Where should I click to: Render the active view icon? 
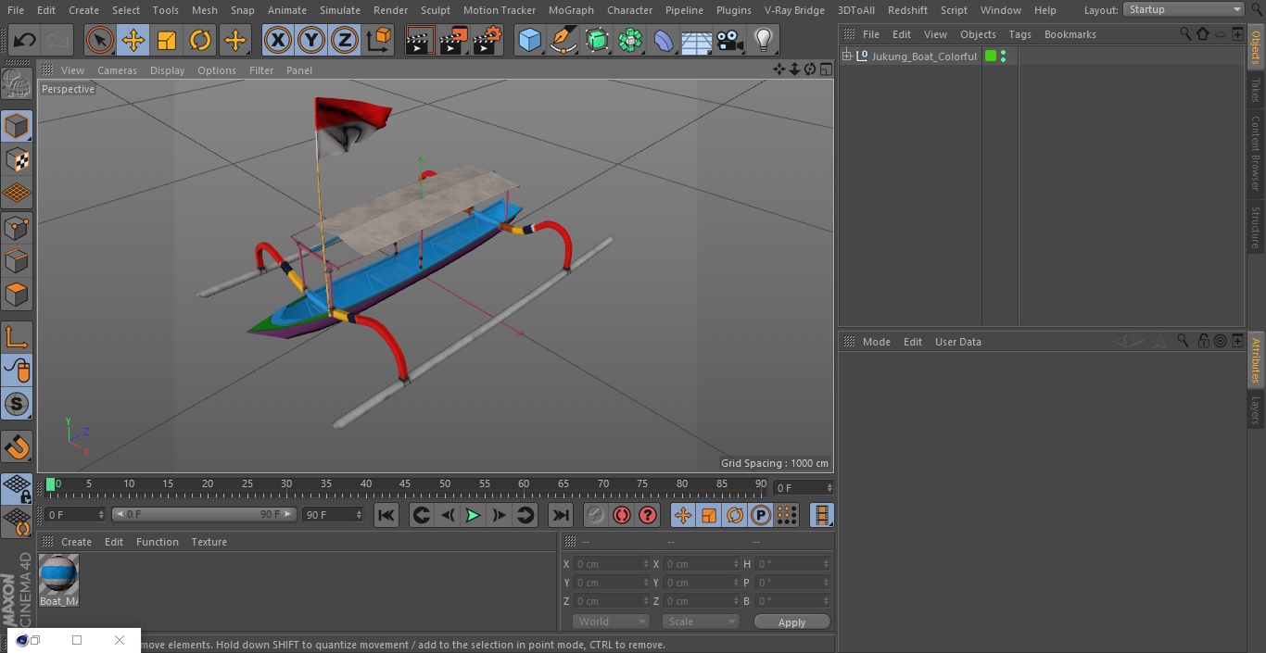pos(420,40)
